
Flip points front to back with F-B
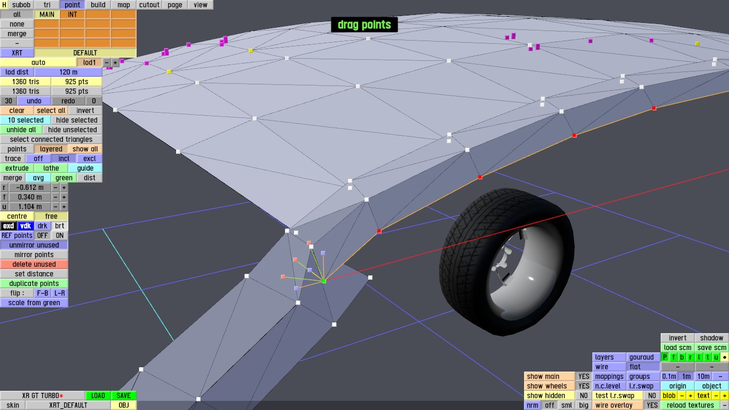43,293
